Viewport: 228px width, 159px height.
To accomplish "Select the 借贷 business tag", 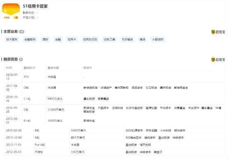I will pos(142,40).
